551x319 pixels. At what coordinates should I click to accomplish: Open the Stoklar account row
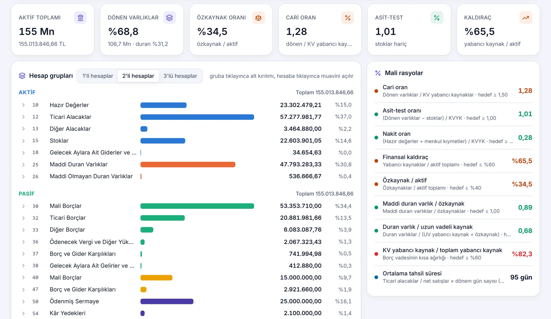click(186, 141)
